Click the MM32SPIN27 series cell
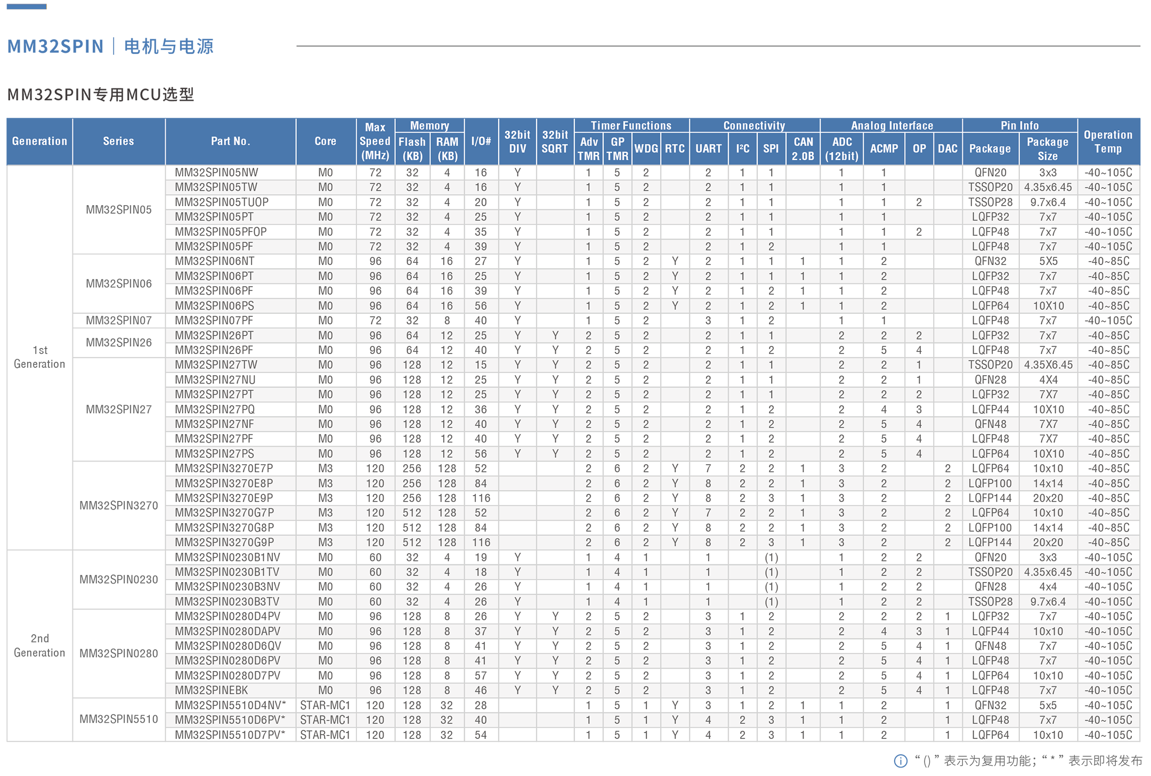 point(118,409)
